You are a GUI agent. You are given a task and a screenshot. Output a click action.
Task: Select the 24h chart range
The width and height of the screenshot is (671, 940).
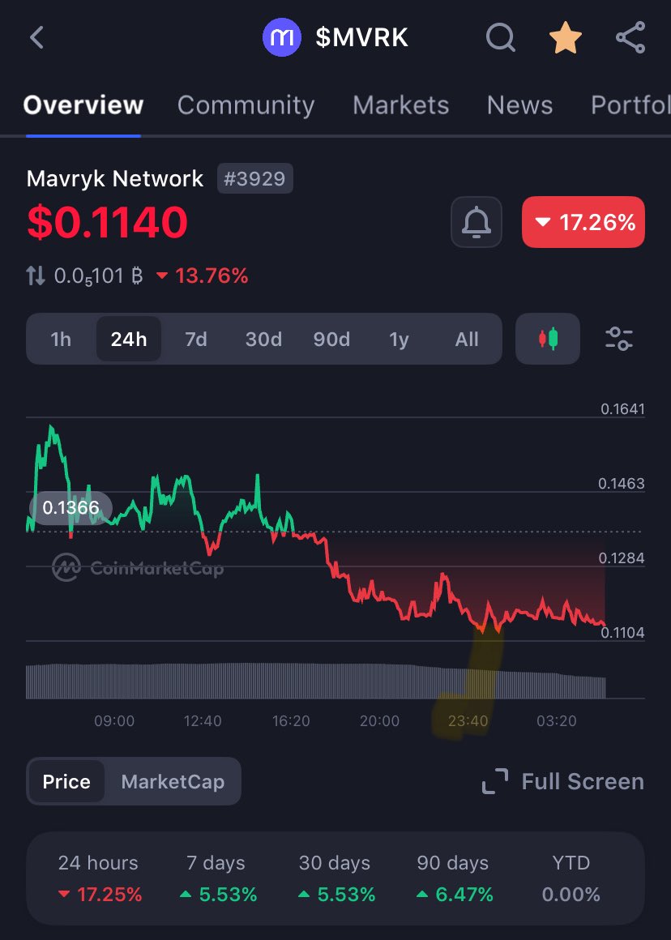click(128, 340)
